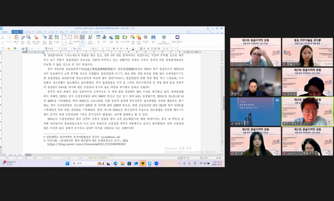
Task: Click the Find (찾기) binoculars icon
Action: pos(152,38)
